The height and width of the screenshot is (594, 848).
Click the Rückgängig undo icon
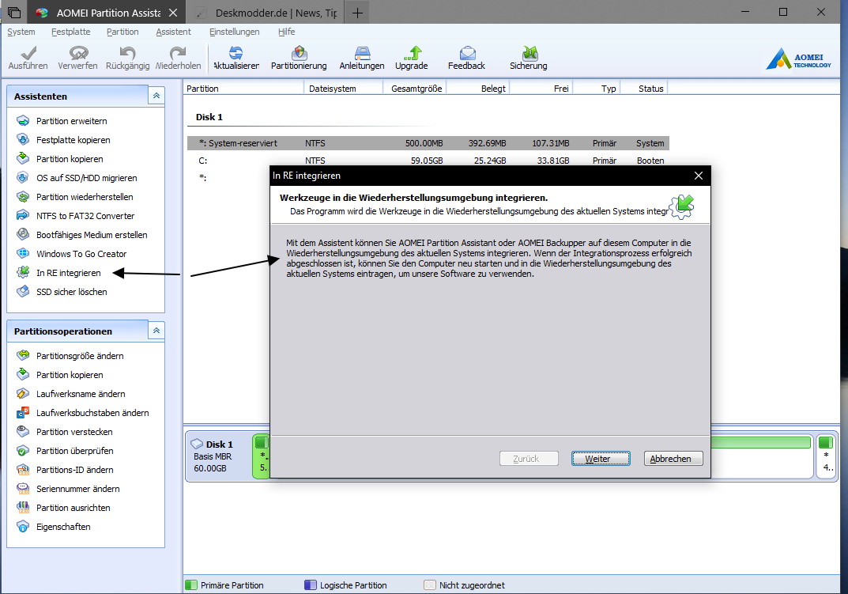127,53
